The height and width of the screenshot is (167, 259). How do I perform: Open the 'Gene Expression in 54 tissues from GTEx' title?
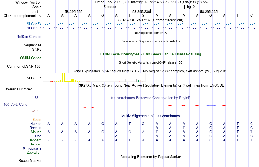click(150, 71)
